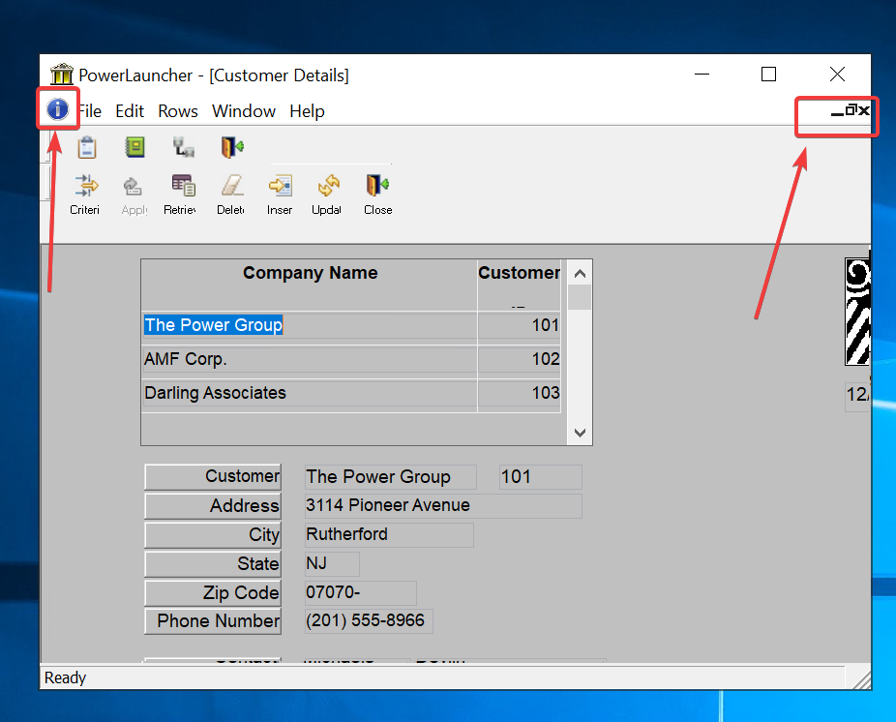Click the City field containing Rutherford
The height and width of the screenshot is (722, 896).
(388, 534)
